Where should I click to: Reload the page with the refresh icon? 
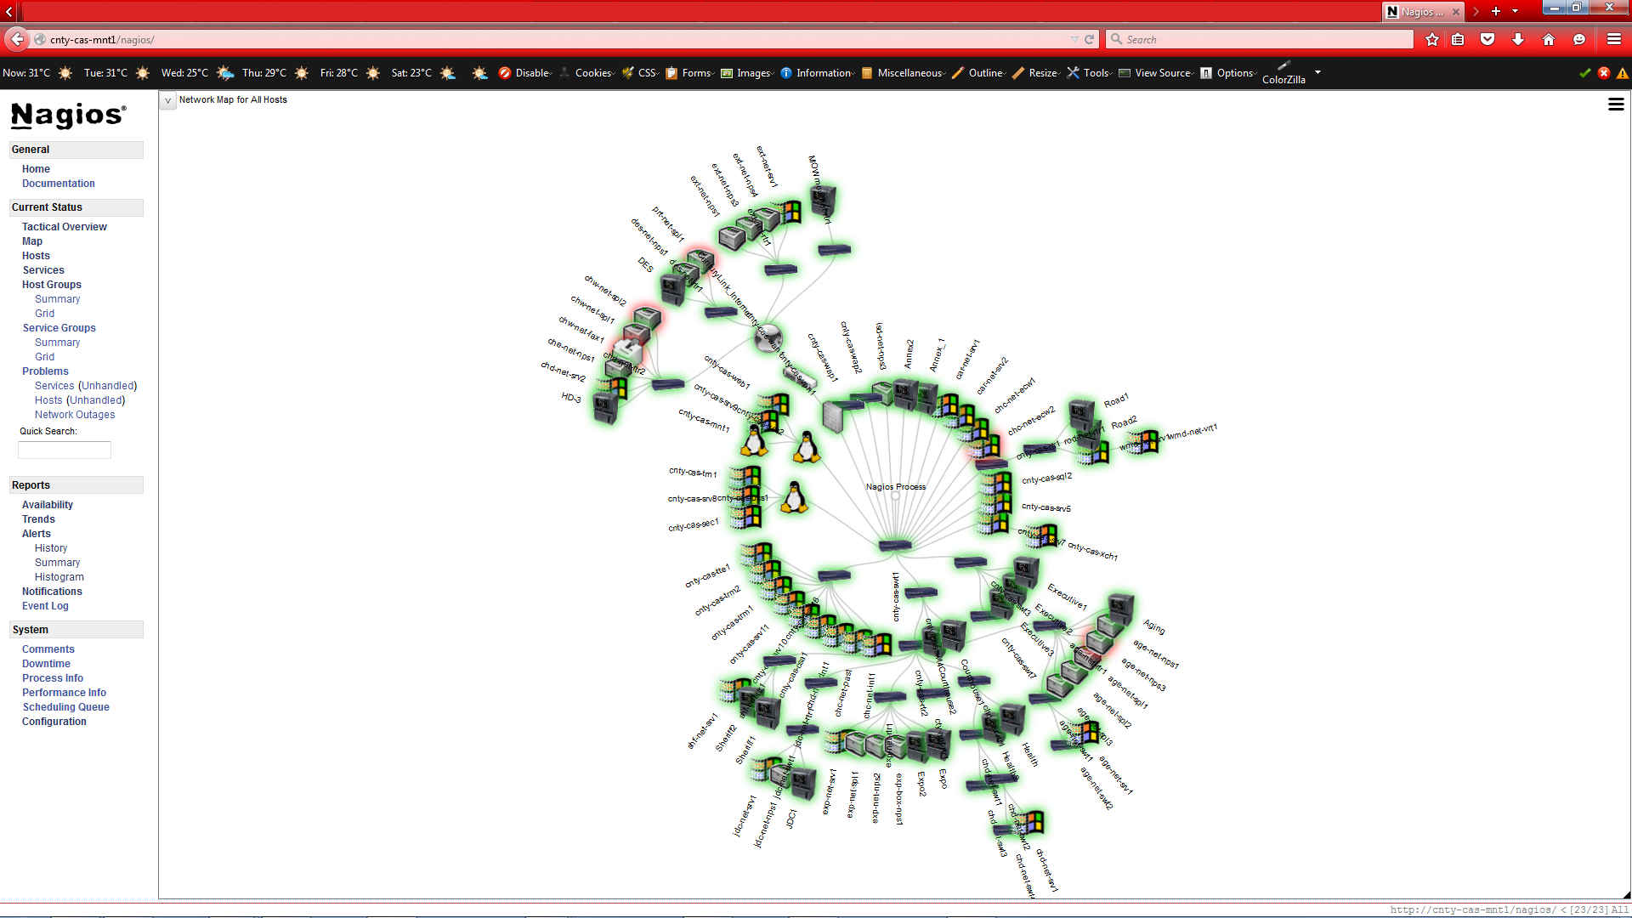pos(1089,40)
